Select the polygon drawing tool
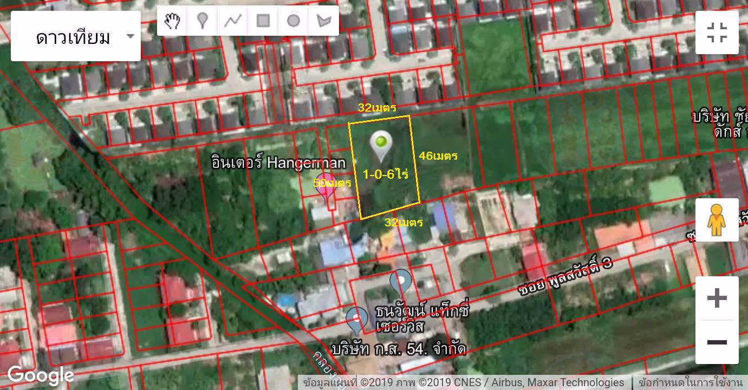This screenshot has height=390, width=748. [323, 21]
